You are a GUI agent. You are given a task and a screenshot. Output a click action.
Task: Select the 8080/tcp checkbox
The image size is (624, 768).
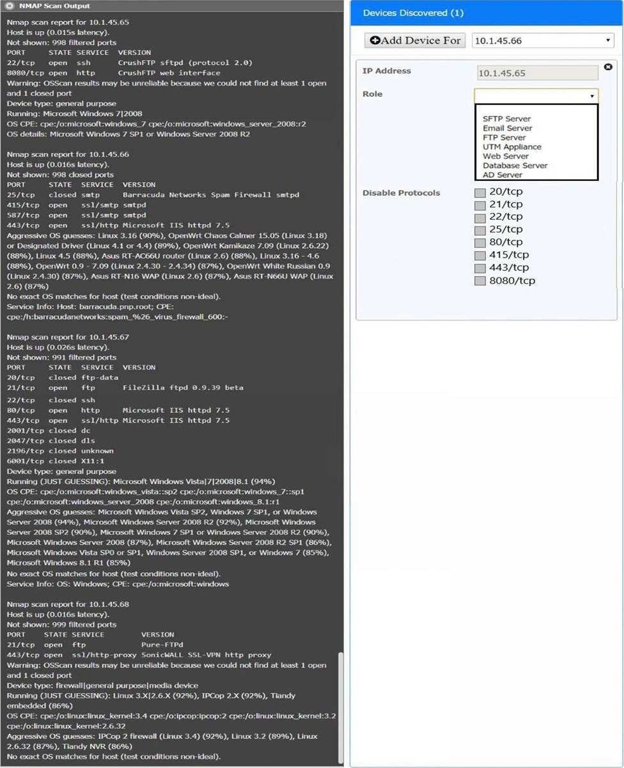click(480, 281)
